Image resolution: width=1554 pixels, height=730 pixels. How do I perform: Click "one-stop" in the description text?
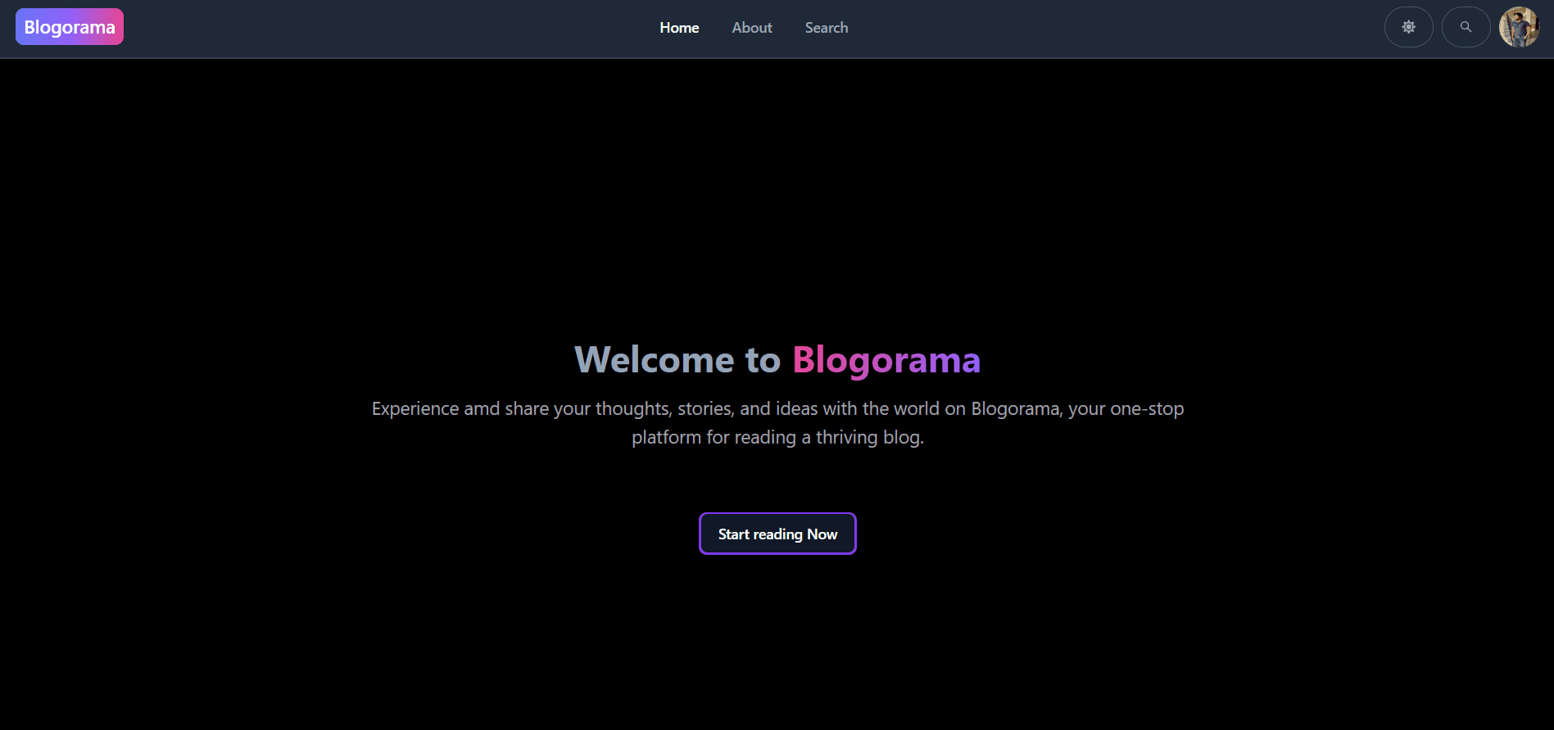(x=1146, y=408)
